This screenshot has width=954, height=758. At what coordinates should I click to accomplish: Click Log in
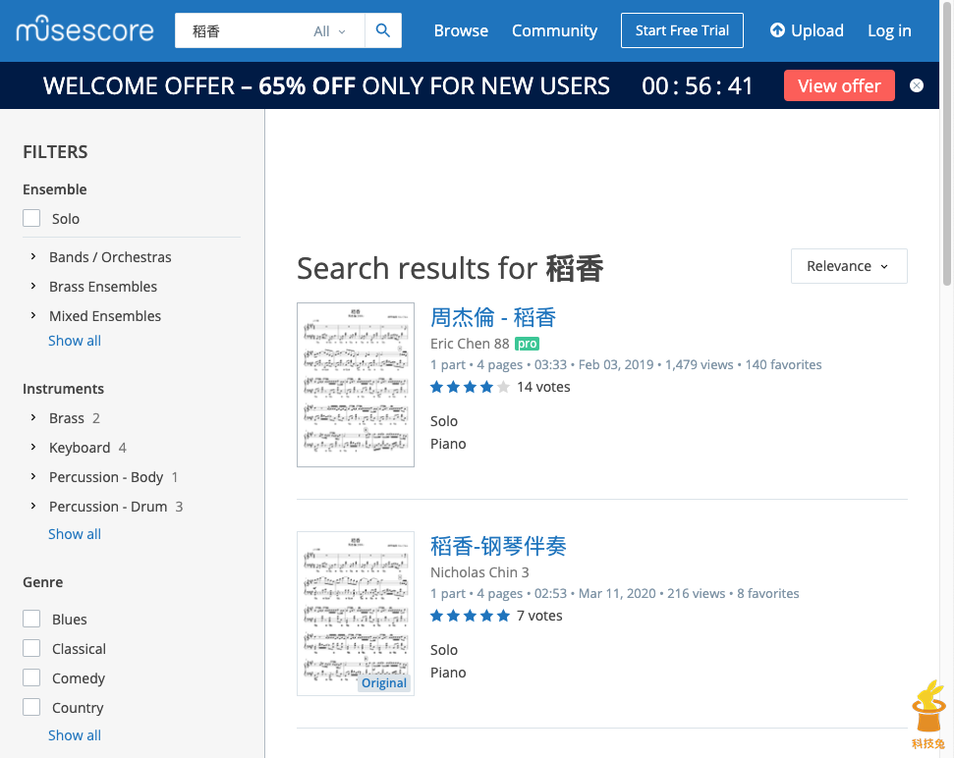coord(889,30)
